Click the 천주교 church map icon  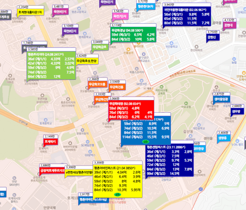click(216, 87)
